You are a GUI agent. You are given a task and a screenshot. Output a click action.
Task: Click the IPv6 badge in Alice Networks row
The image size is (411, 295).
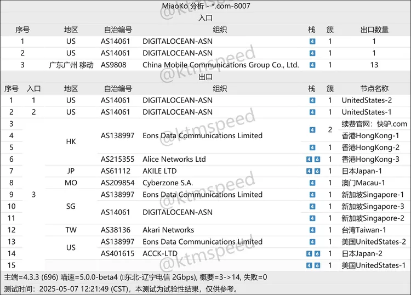coord(316,160)
